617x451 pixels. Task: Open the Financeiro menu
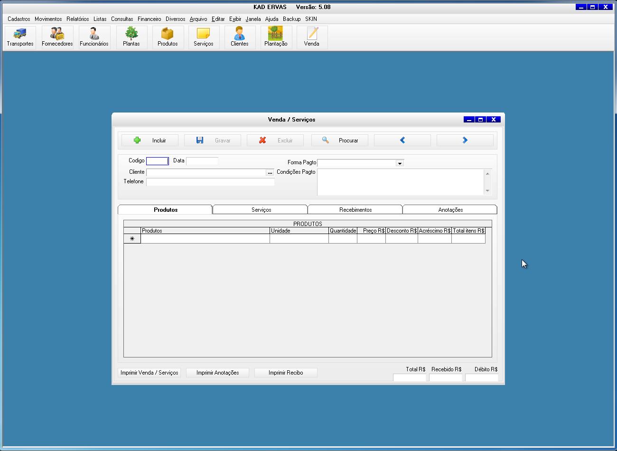click(150, 19)
